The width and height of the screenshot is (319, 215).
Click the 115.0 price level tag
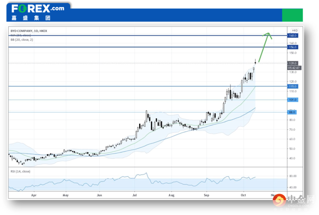point(293,87)
